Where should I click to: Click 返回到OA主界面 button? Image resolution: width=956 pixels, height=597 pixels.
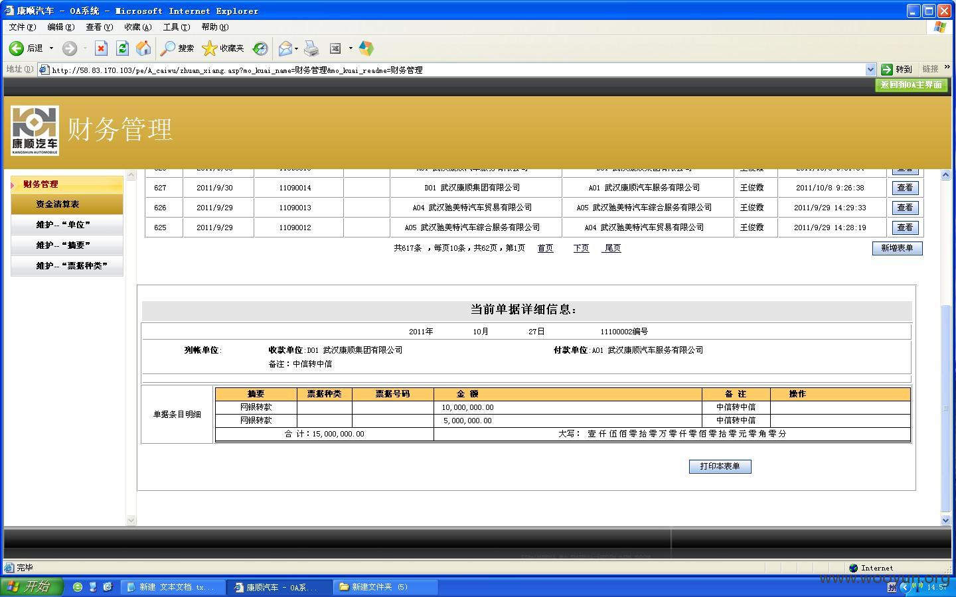(911, 85)
